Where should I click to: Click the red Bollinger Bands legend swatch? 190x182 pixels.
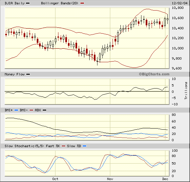click(x=82, y=3)
